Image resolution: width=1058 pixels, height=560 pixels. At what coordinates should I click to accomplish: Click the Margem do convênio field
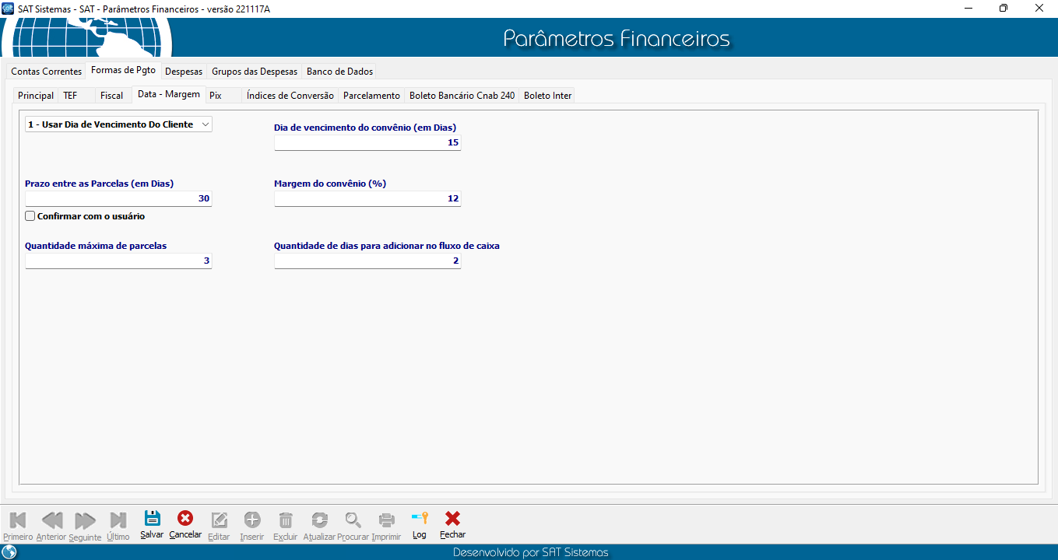pyautogui.click(x=367, y=199)
